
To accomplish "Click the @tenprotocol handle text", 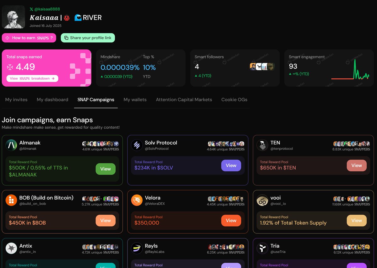I will click(x=281, y=149).
